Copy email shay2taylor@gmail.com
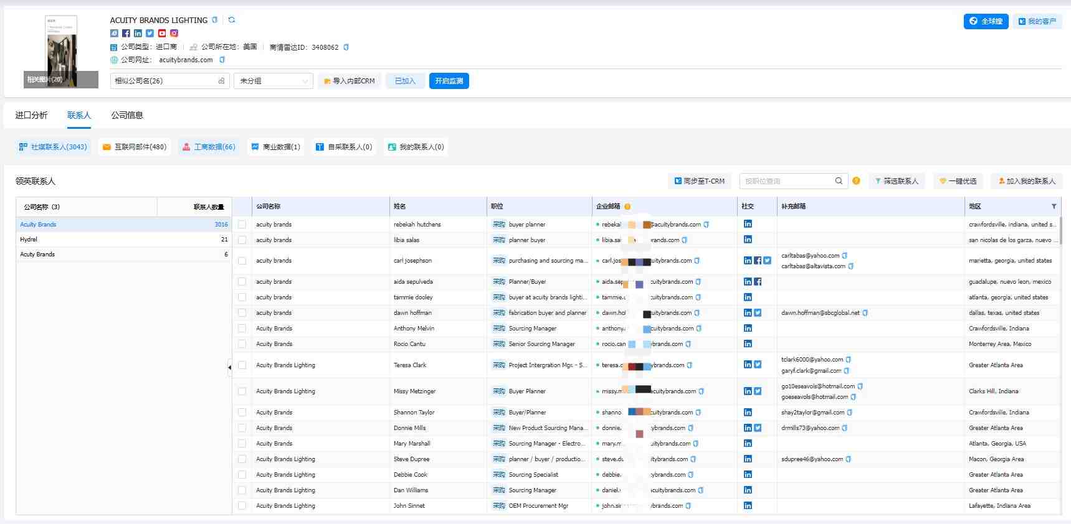 click(x=850, y=413)
